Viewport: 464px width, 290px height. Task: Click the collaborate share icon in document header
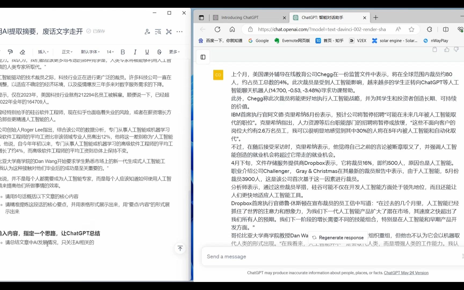(x=147, y=31)
